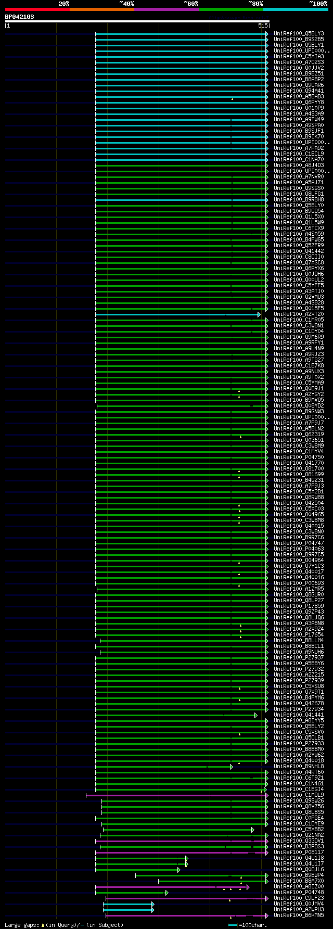Select hit label UniRef100_A4S828

click(x=299, y=303)
